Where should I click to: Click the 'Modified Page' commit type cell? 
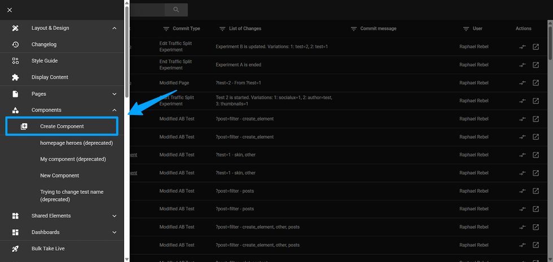pyautogui.click(x=174, y=83)
